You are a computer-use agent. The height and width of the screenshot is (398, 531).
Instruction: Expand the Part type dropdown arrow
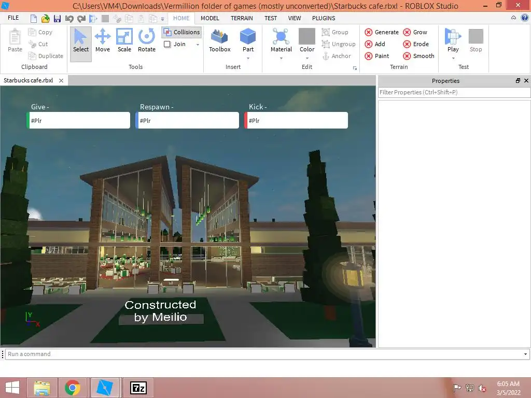[x=248, y=58]
